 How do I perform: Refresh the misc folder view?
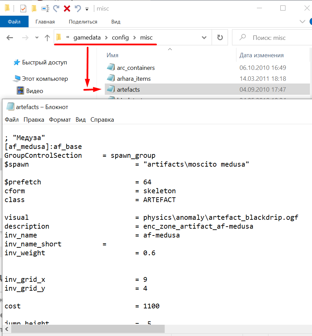[220, 38]
